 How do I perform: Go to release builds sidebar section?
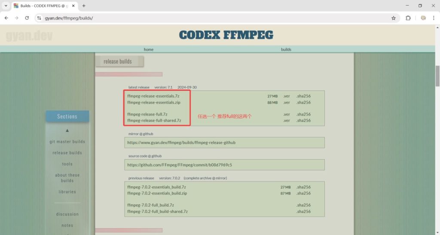67,153
